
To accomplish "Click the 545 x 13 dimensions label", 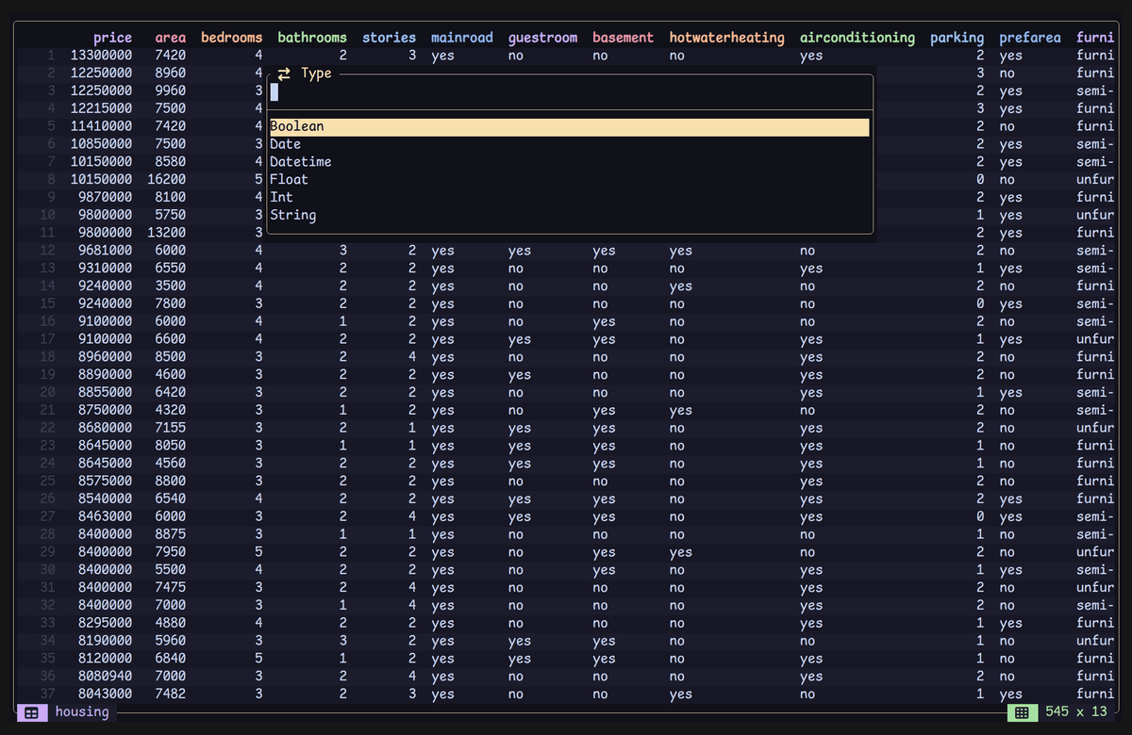I will [1075, 711].
